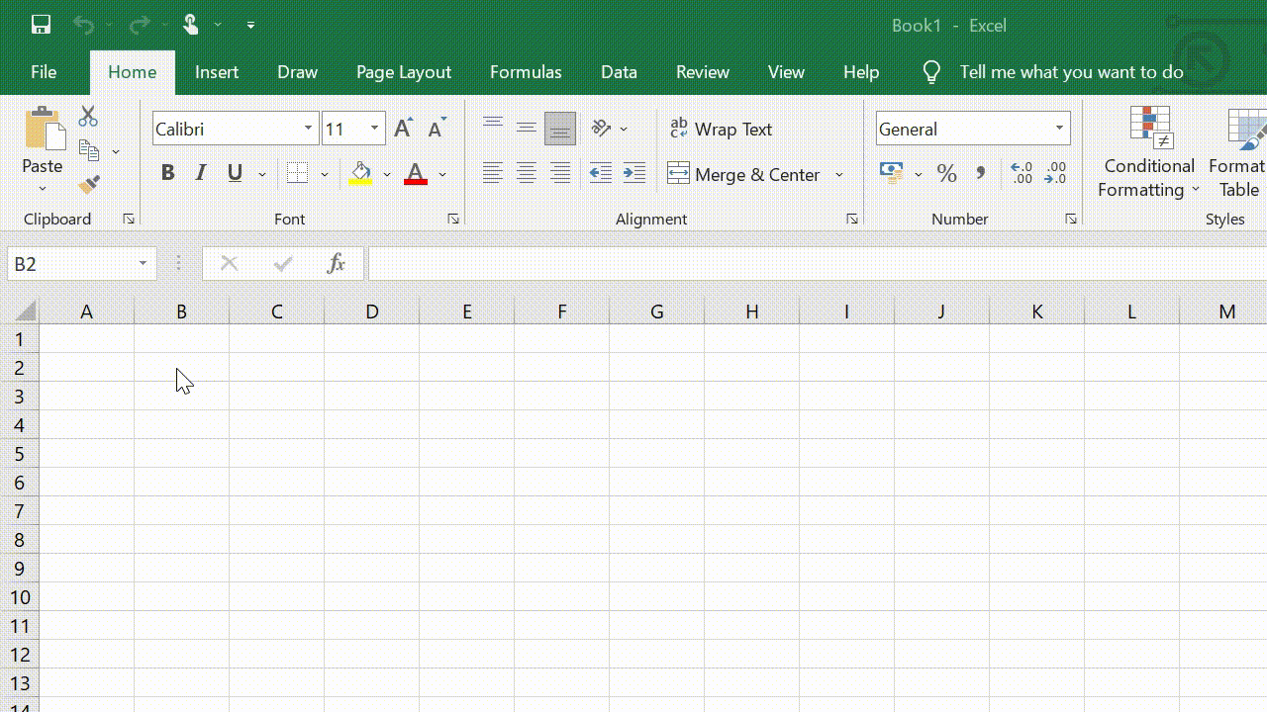Open Clipboard pane dialog launcher
Image resolution: width=1267 pixels, height=712 pixels.
[x=129, y=220]
